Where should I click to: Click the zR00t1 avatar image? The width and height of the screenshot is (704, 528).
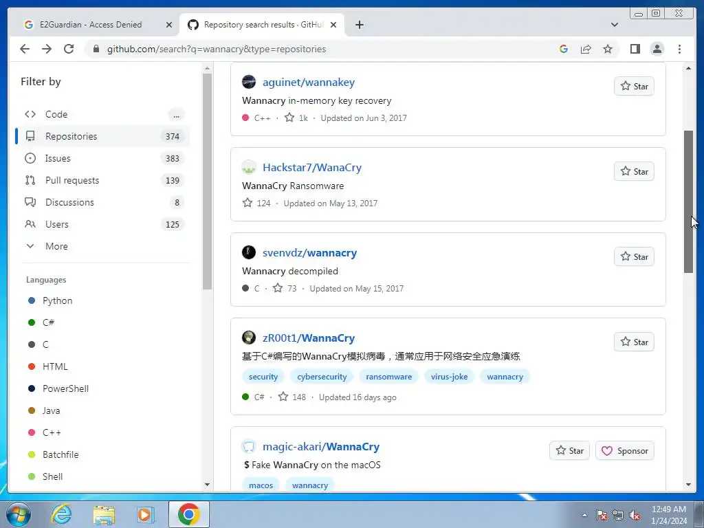click(249, 338)
